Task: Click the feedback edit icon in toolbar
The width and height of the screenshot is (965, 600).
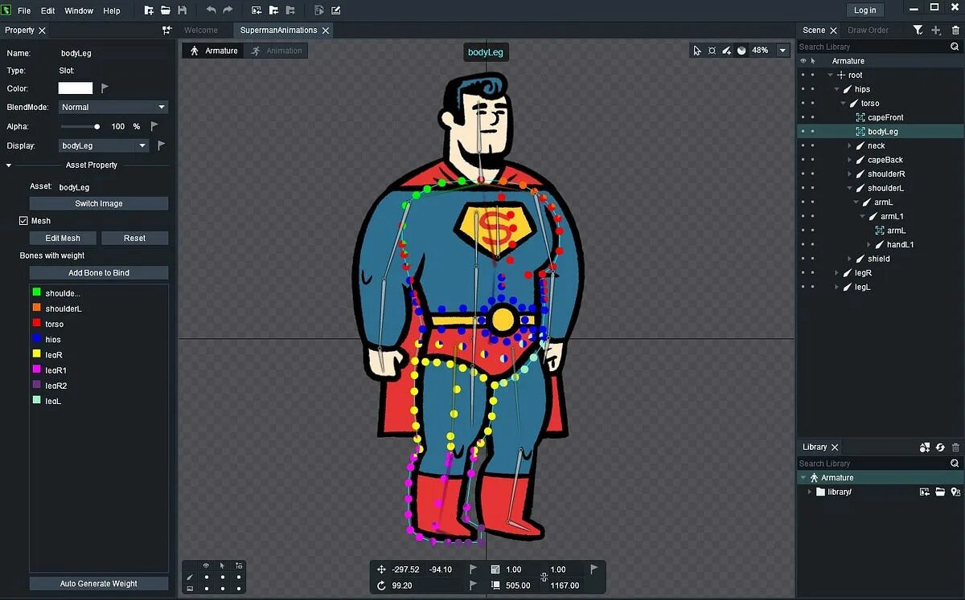Action: (335, 10)
